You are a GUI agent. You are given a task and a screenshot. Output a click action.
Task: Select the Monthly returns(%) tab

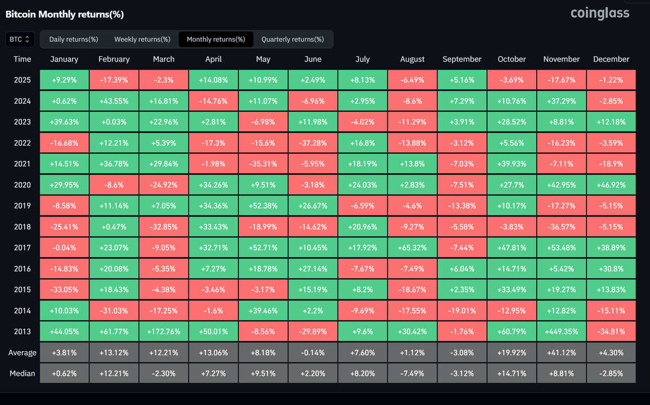pos(216,39)
